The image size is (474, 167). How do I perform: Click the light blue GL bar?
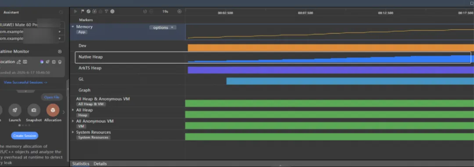pyautogui.click(x=350, y=81)
